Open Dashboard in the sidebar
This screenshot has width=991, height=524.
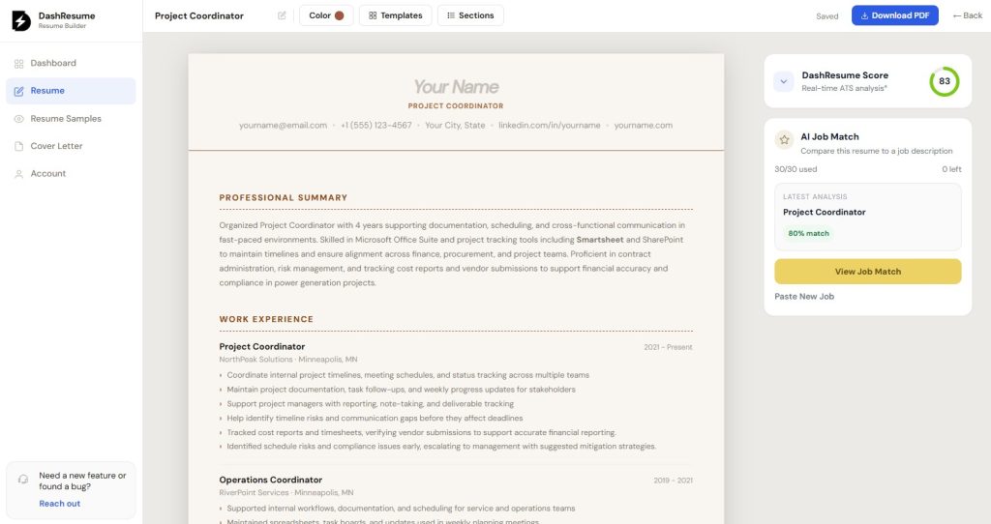pyautogui.click(x=71, y=63)
